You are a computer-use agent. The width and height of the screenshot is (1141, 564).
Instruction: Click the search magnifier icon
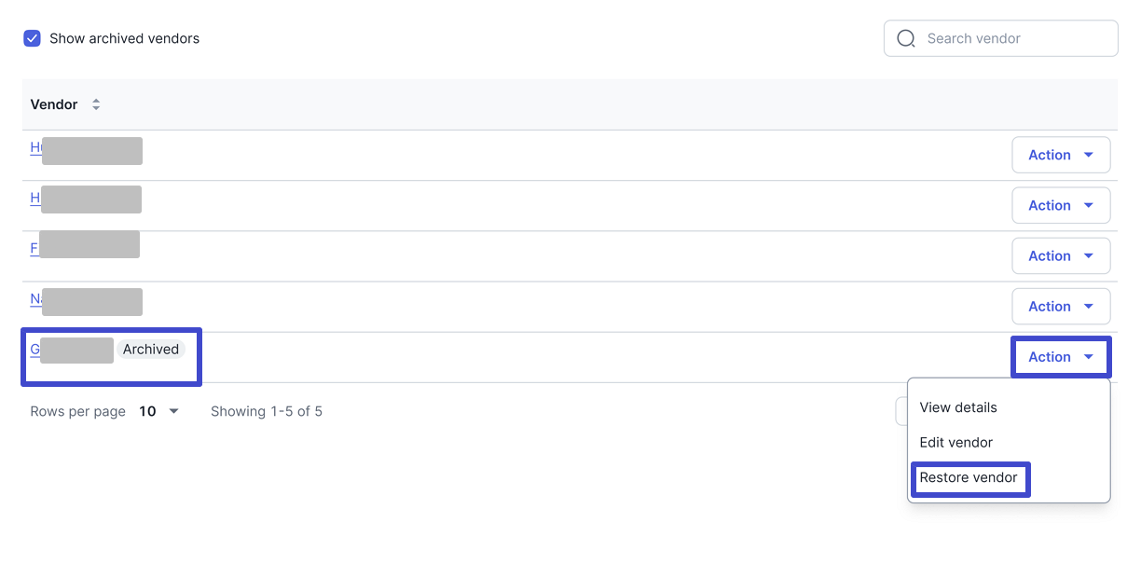905,38
